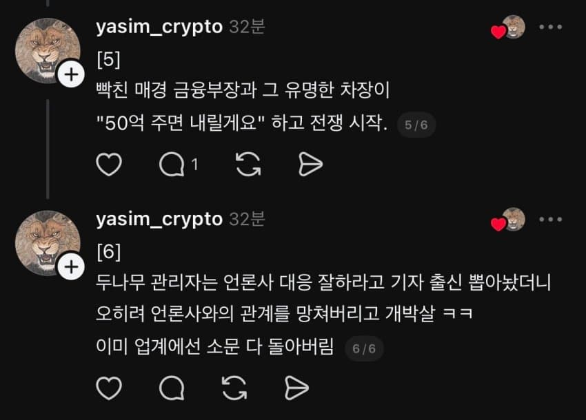Screen dimensions: 586x420
Task: Follow yasim_crypto via plus on second avatar
Action: [71, 266]
